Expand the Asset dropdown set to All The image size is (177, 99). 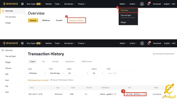coord(78,73)
